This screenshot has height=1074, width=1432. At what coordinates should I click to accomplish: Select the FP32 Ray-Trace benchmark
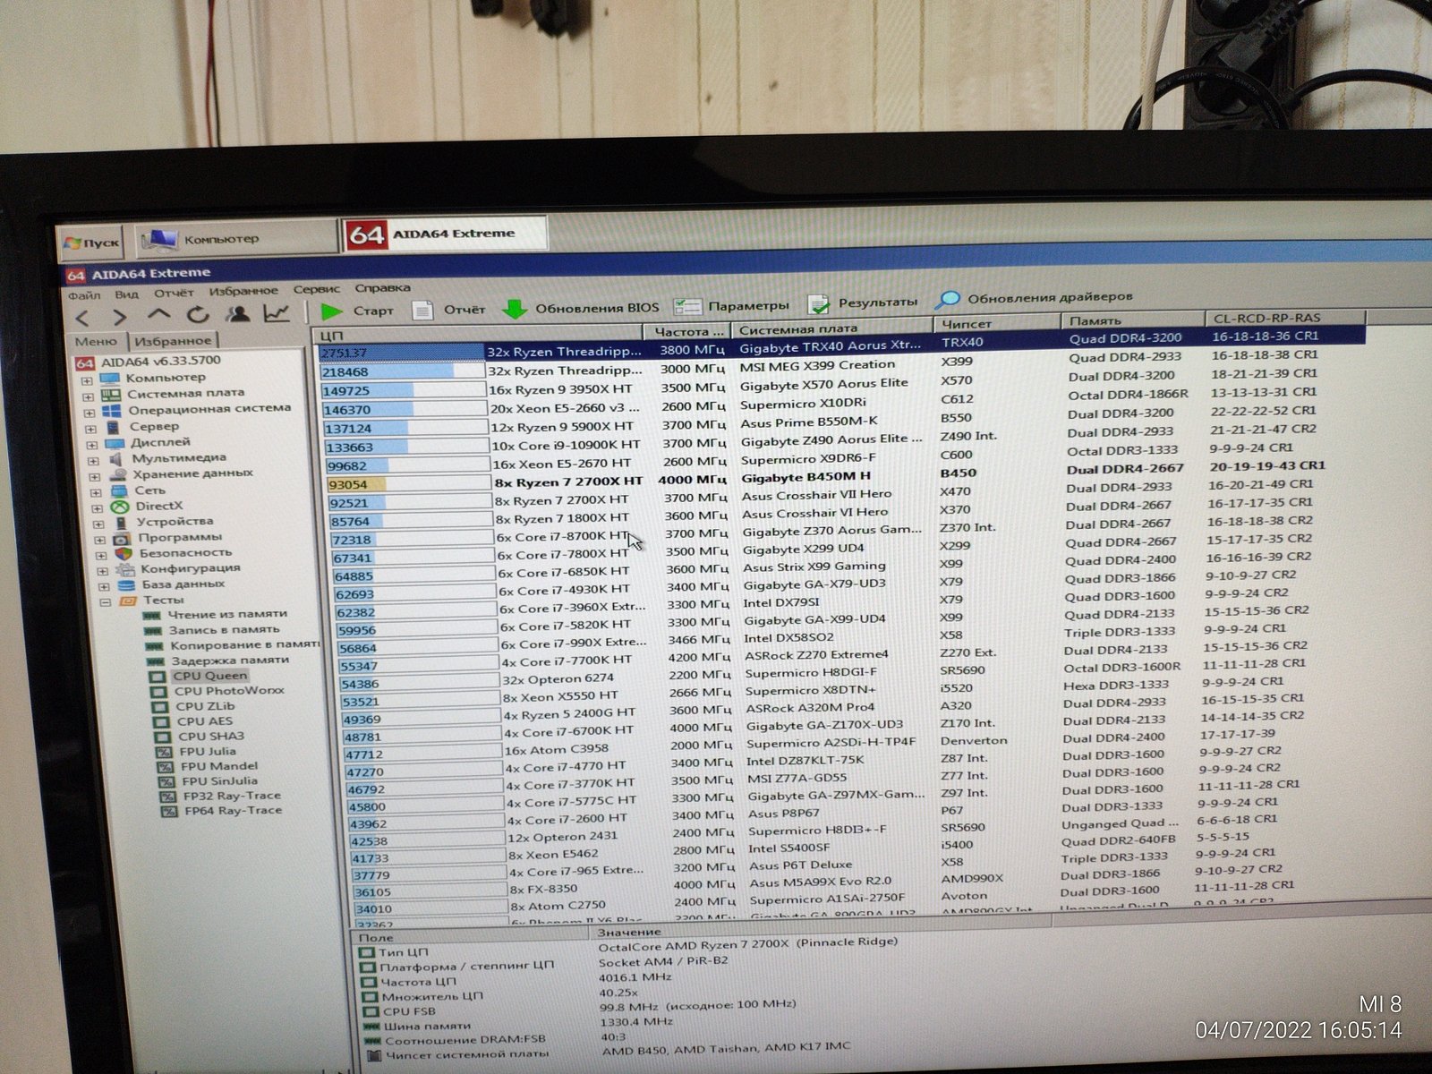pos(221,796)
